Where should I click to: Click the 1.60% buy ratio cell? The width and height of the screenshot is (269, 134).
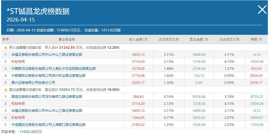pos(169,76)
